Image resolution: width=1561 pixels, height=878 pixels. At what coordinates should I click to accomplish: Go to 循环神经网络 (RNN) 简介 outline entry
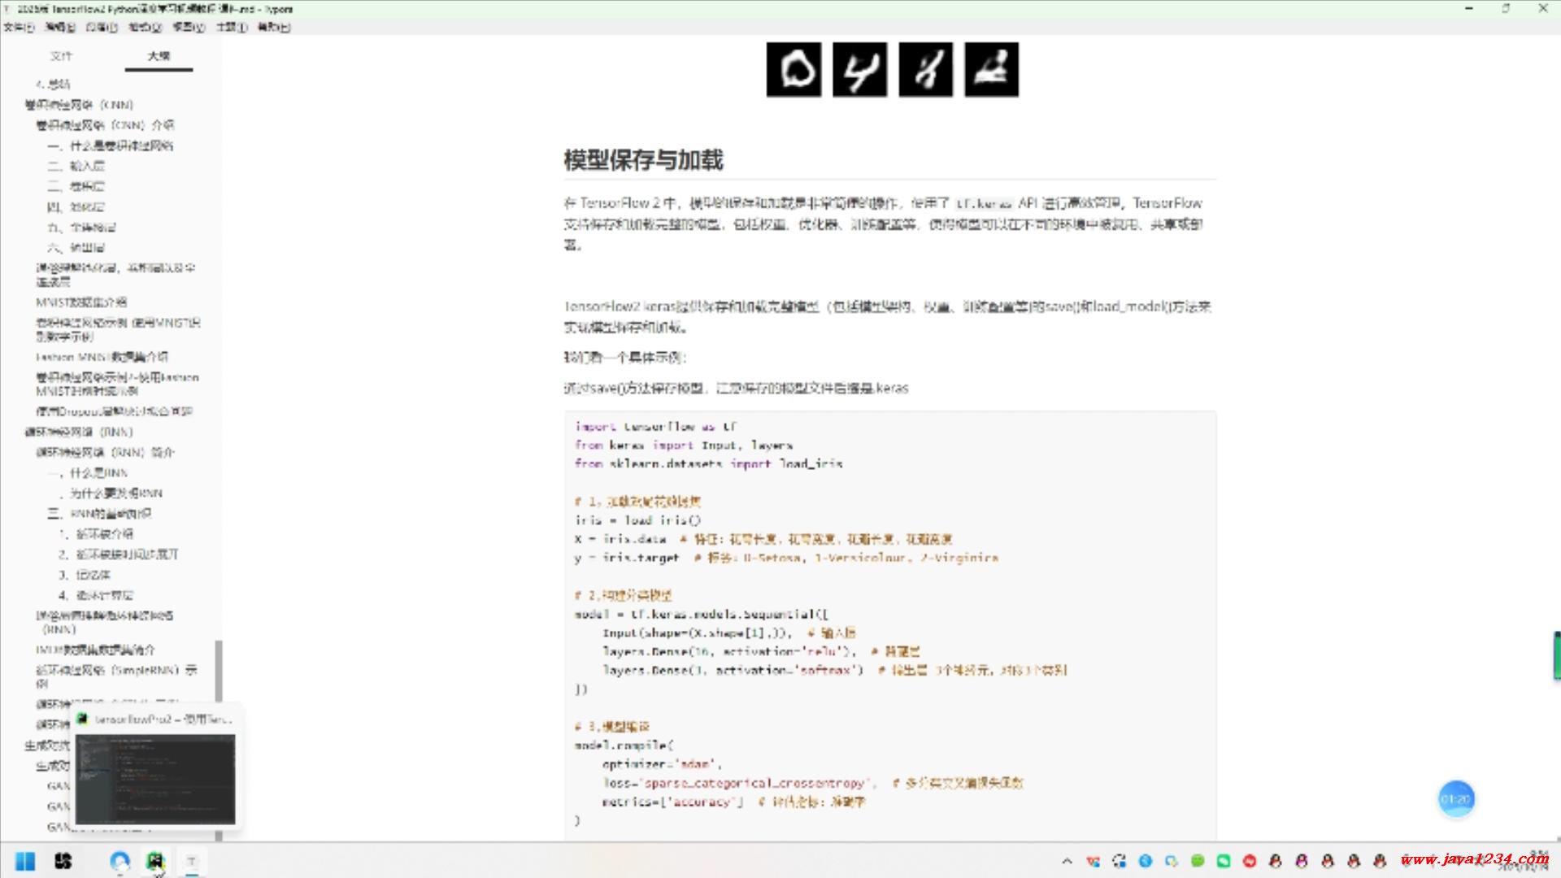pyautogui.click(x=105, y=452)
